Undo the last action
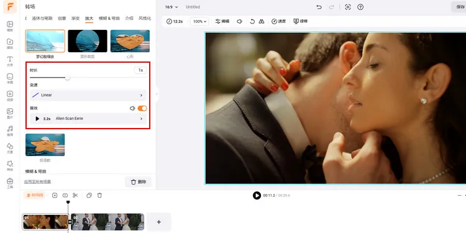The height and width of the screenshot is (233, 466). pyautogui.click(x=319, y=7)
